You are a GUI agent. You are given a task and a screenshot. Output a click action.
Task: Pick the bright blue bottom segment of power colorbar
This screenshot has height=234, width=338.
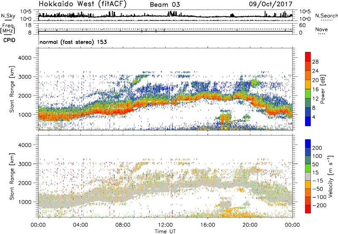point(308,122)
